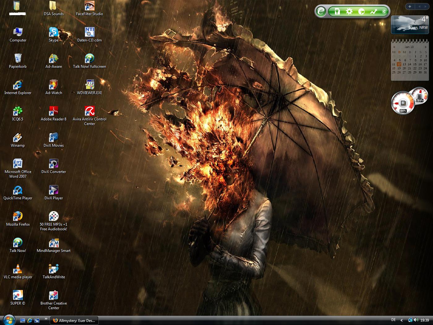The image size is (433, 325).
Task: Click the Jan 10 calendar header
Action: pyautogui.click(x=409, y=47)
